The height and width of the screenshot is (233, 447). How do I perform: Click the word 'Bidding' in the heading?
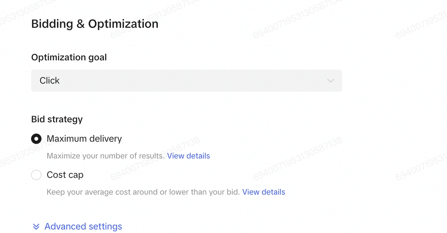[x=52, y=24]
